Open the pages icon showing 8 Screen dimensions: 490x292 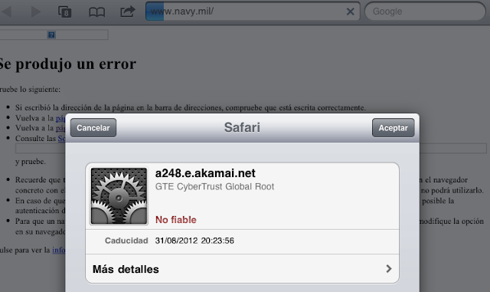pos(65,12)
